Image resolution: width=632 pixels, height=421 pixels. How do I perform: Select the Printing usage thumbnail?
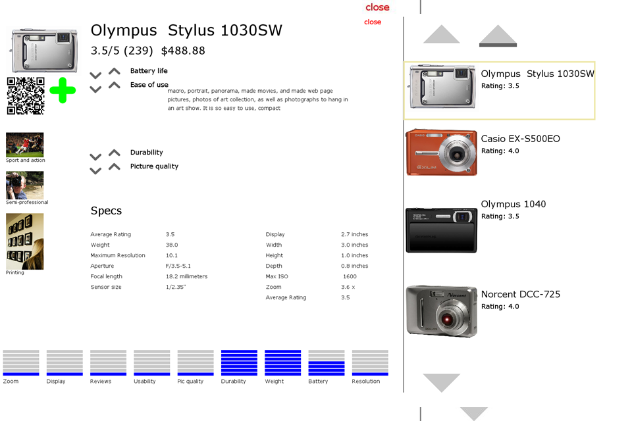[x=25, y=241]
